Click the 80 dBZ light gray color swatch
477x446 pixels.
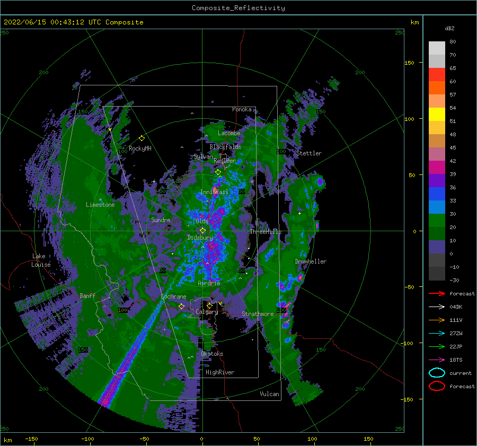(437, 48)
